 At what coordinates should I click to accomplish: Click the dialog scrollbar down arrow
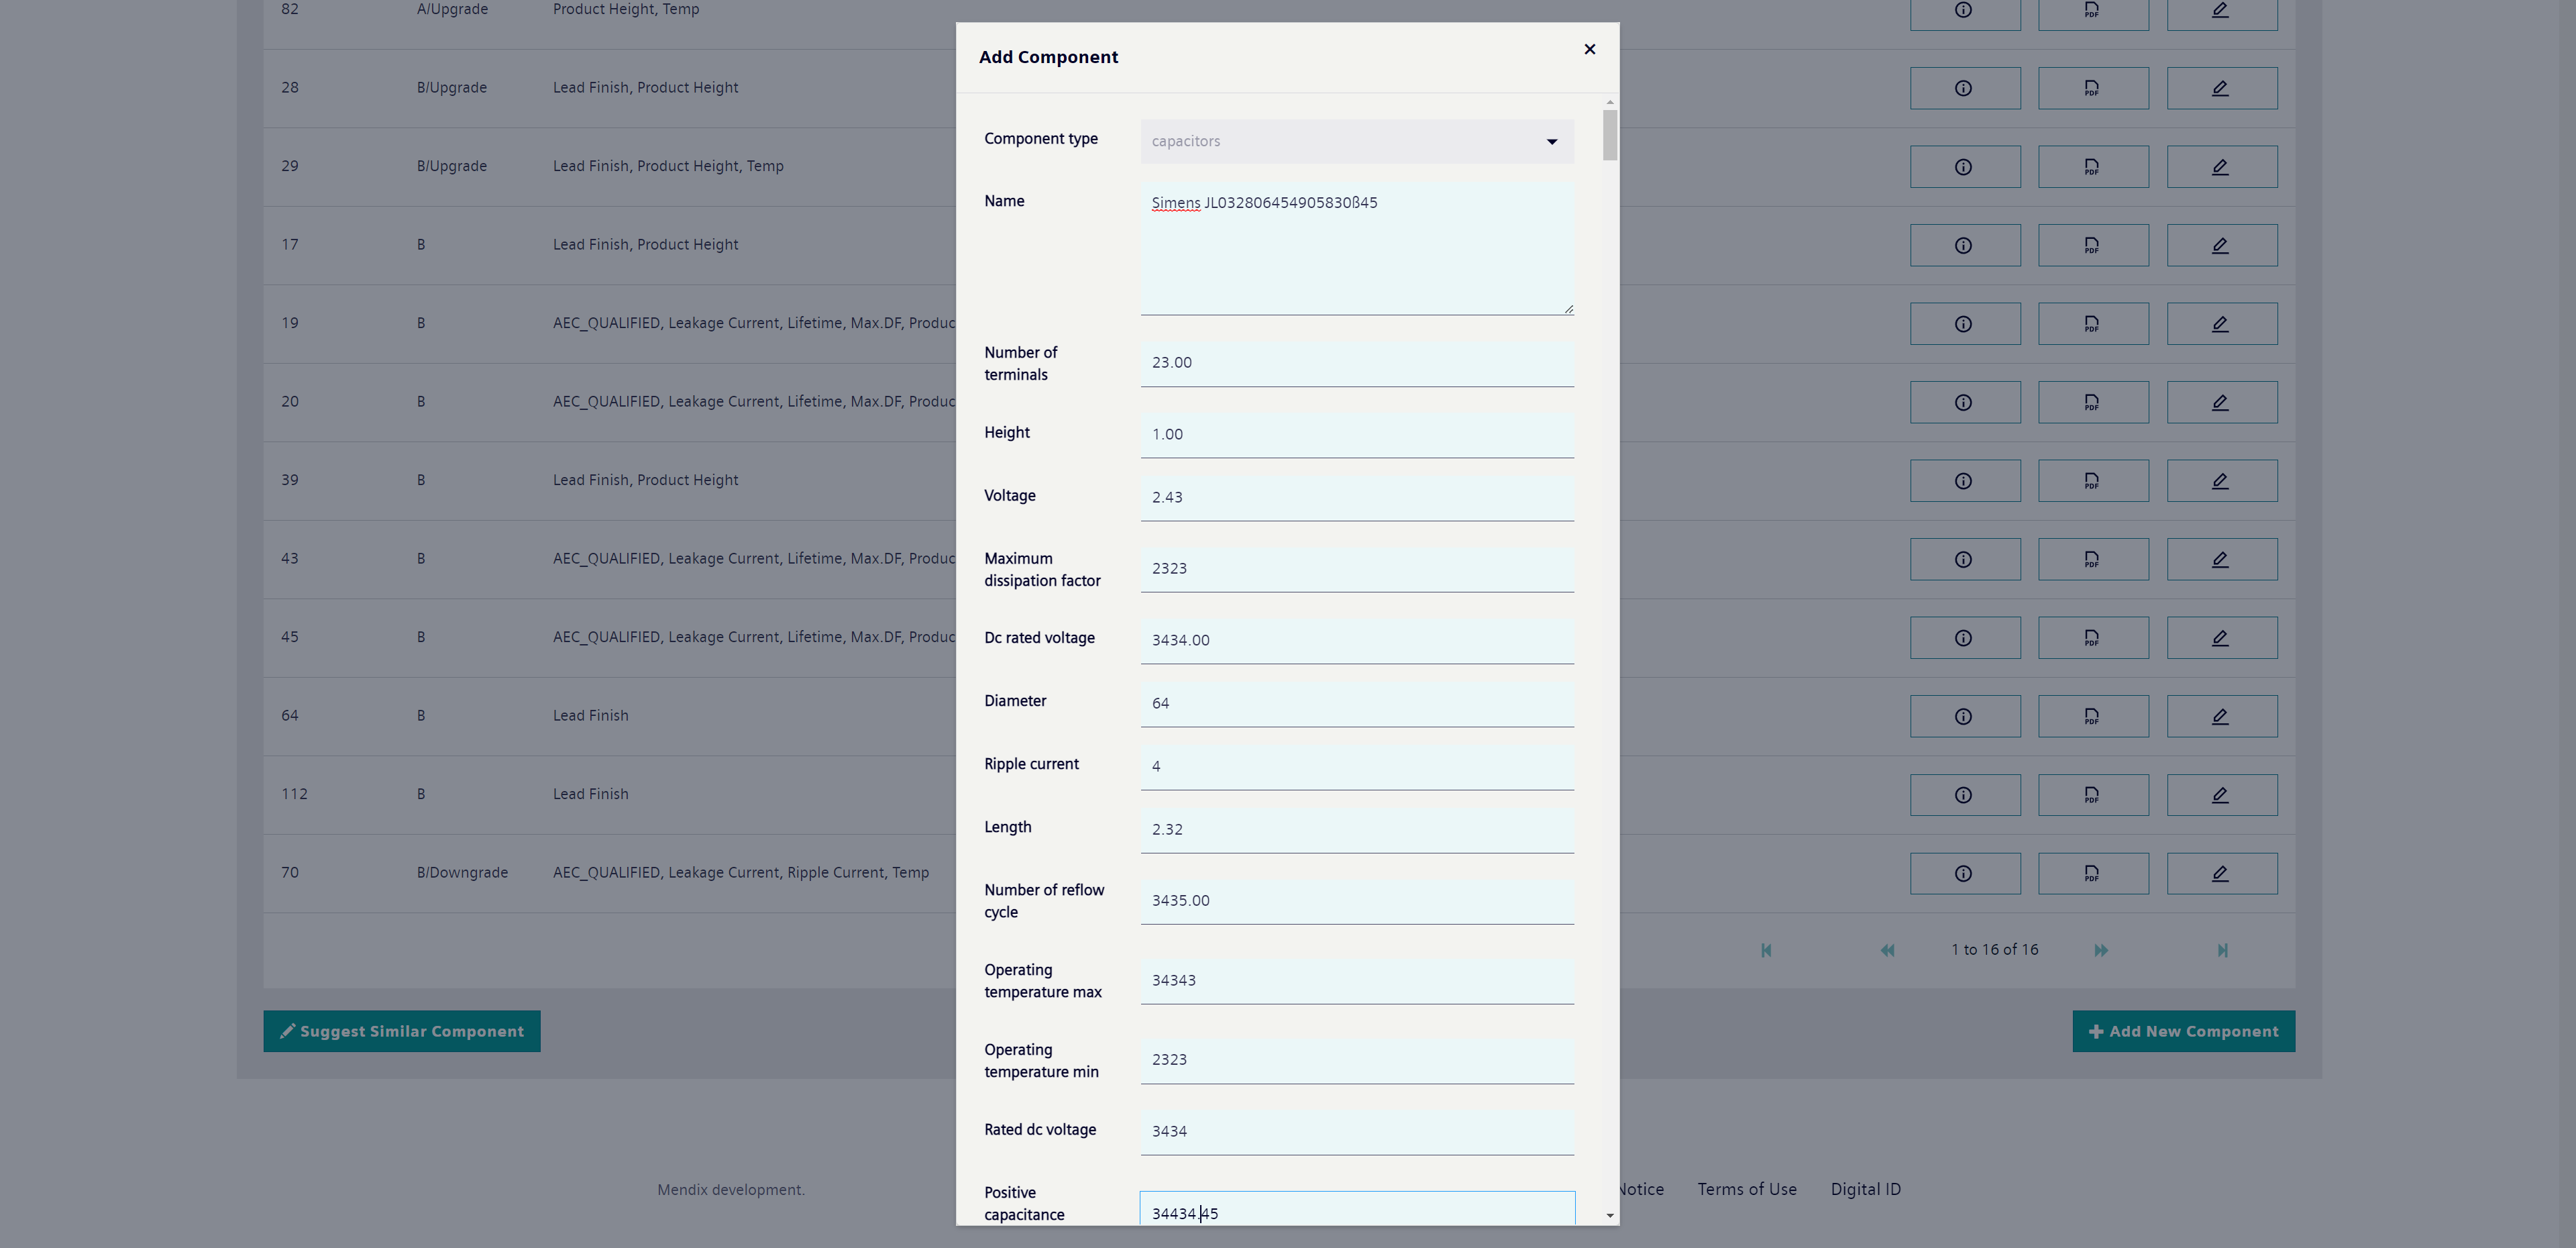click(x=1609, y=1215)
